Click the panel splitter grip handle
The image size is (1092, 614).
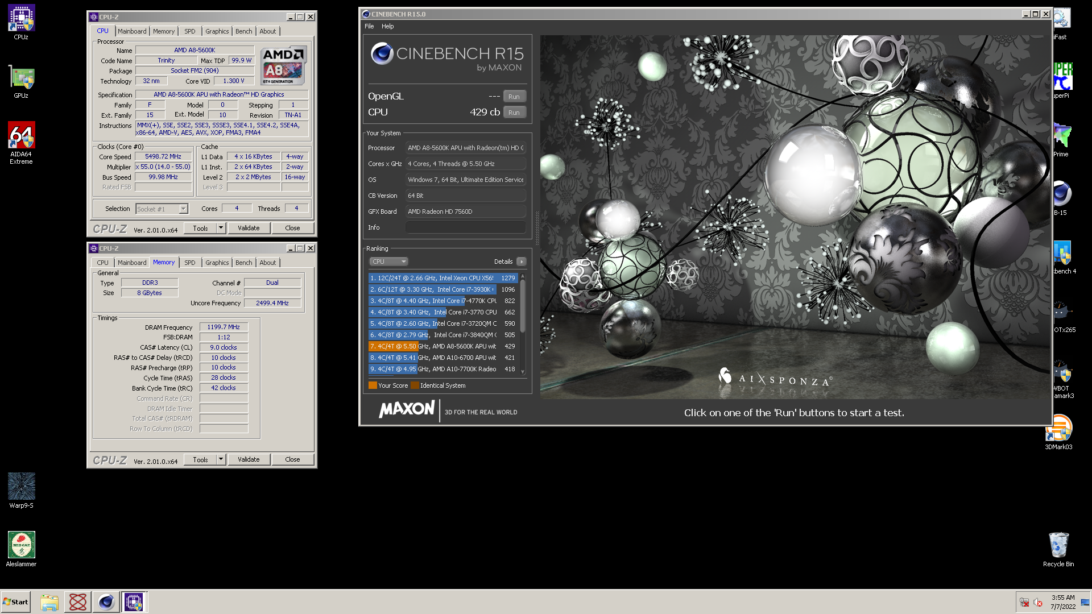(x=536, y=229)
